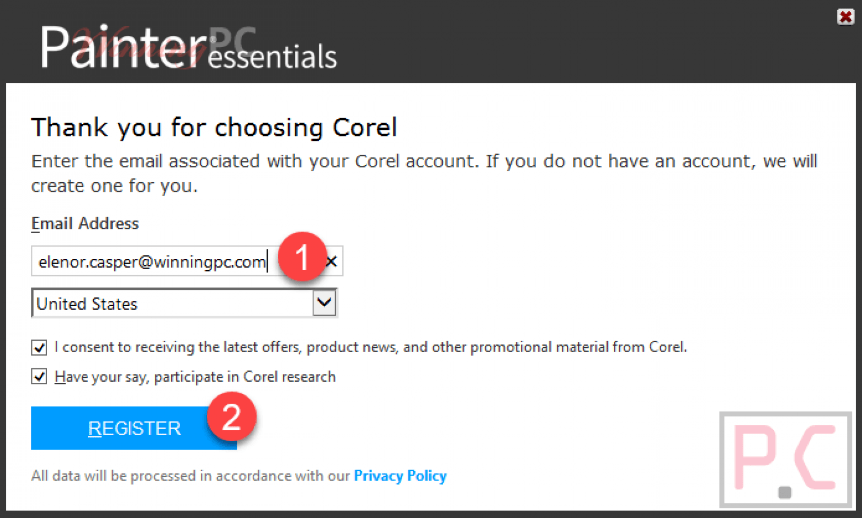This screenshot has height=518, width=862.
Task: Open the Privacy Policy link
Action: 400,475
